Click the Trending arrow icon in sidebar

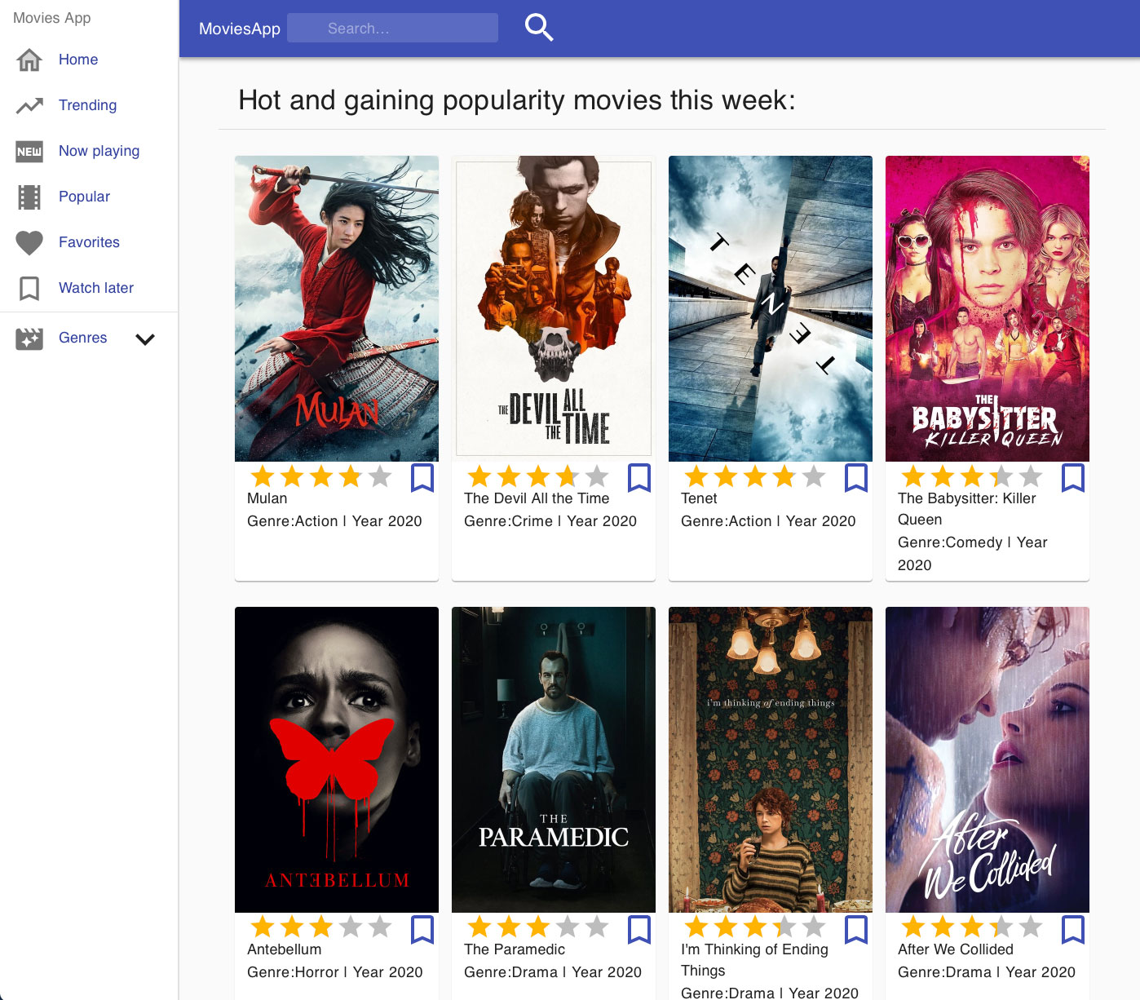click(x=29, y=105)
